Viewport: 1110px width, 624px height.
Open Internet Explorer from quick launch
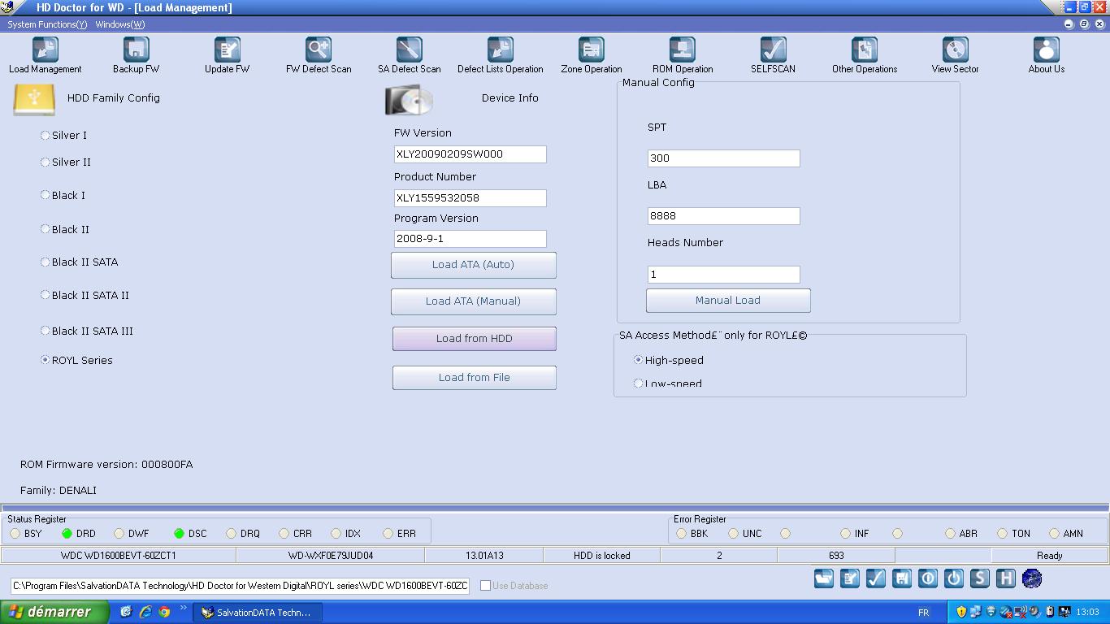point(145,612)
